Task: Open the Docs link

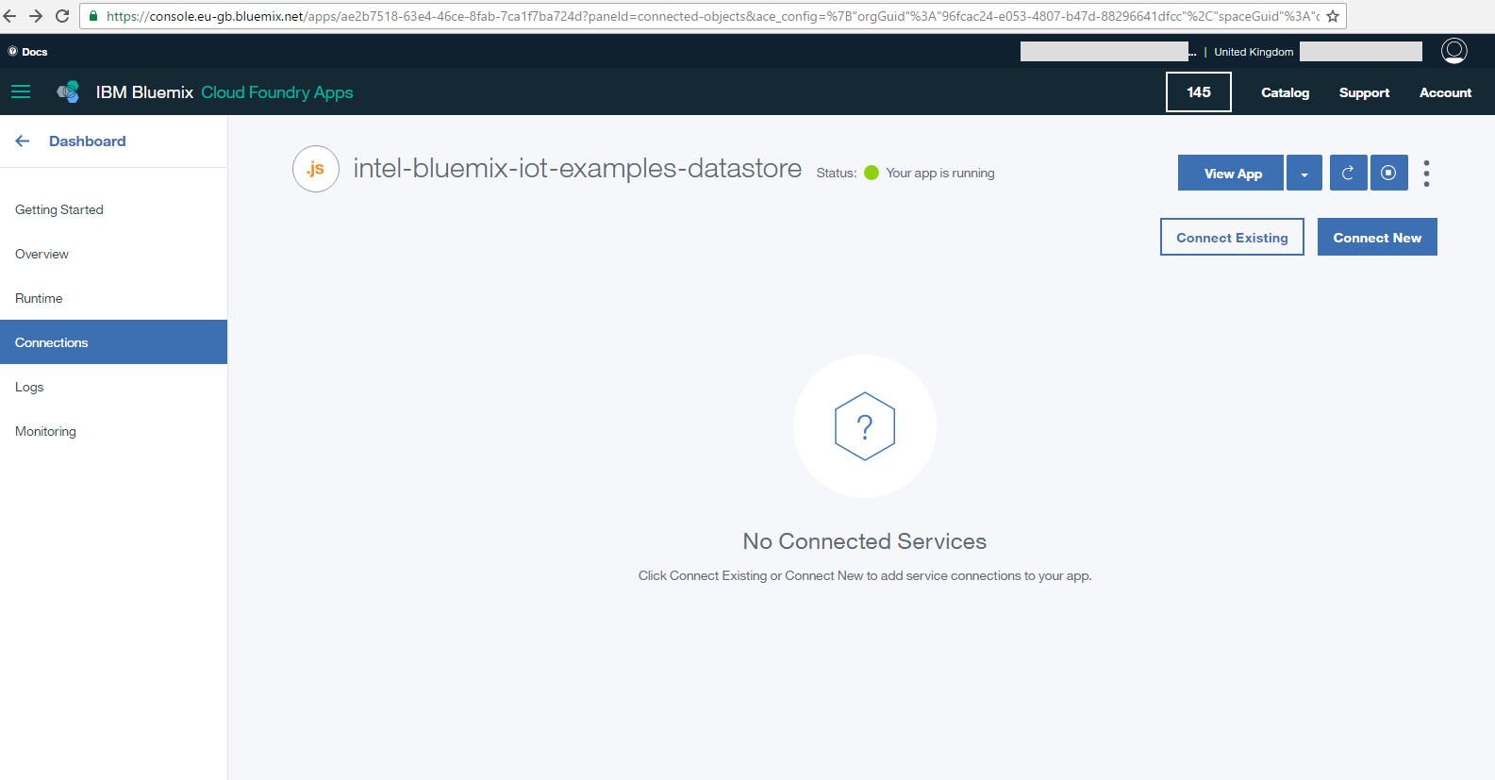Action: pyautogui.click(x=28, y=52)
